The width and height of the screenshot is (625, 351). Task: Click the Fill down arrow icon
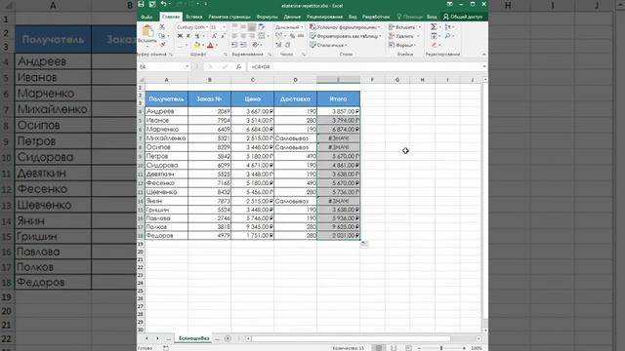(434, 36)
